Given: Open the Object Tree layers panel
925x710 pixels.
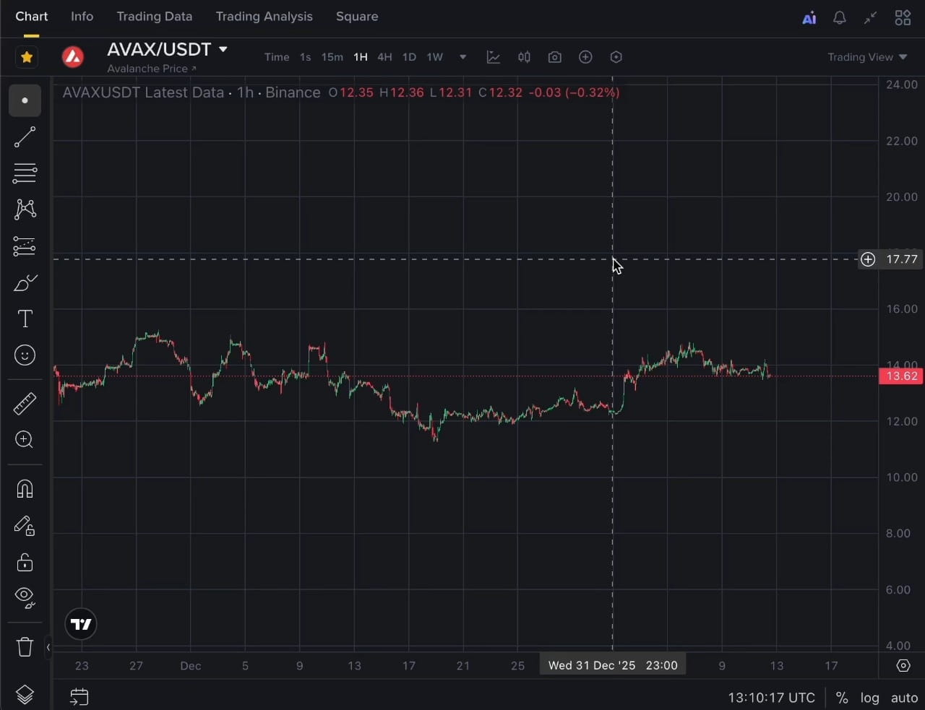Looking at the screenshot, I should click(x=24, y=694).
